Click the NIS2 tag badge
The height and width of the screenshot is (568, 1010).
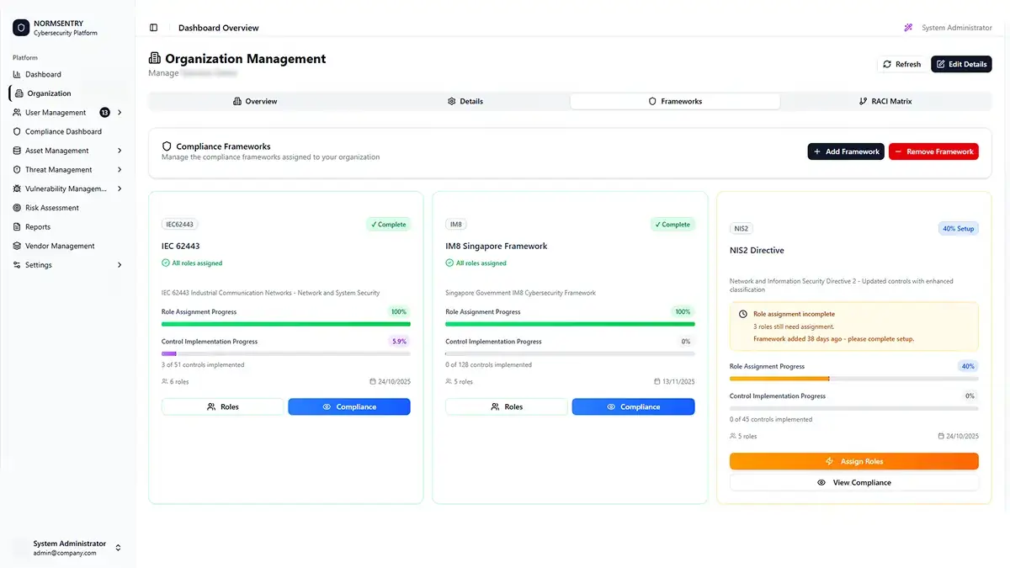point(741,228)
